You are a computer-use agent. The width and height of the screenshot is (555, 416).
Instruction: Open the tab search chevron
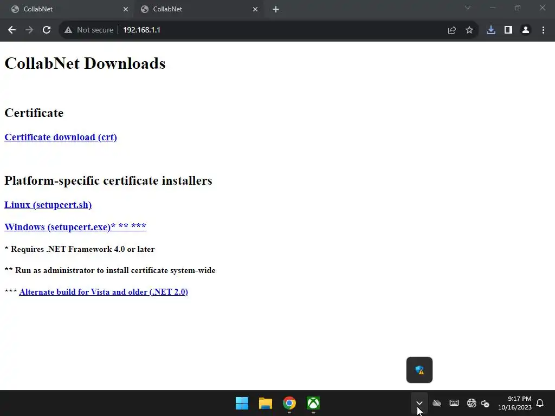[x=468, y=8]
